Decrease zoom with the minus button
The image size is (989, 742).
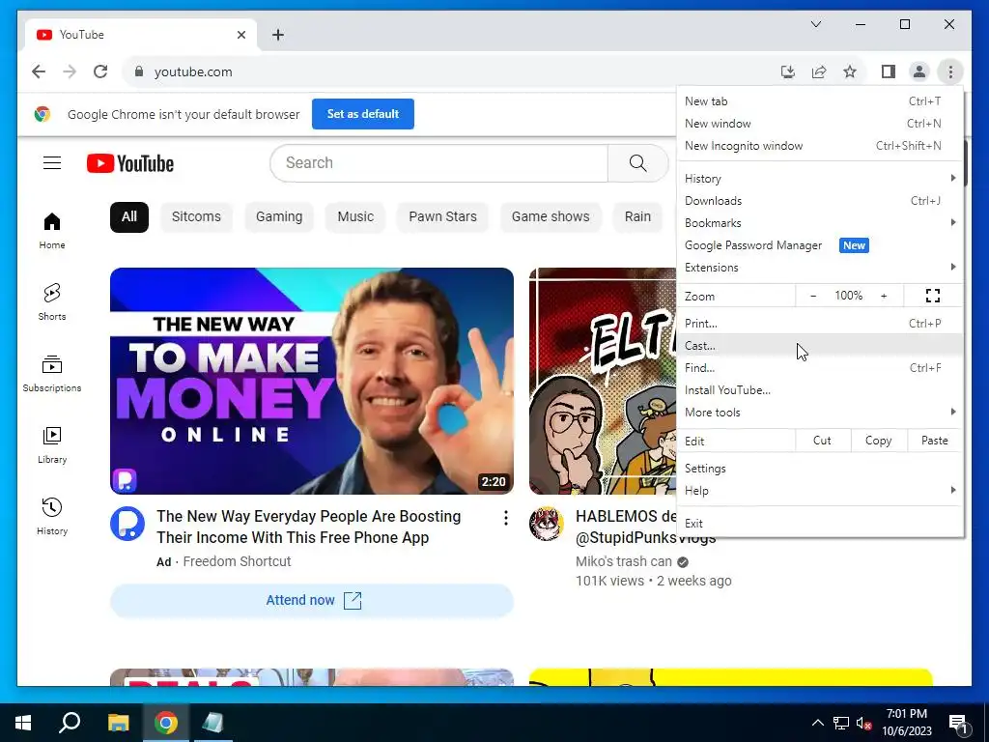[x=813, y=296]
